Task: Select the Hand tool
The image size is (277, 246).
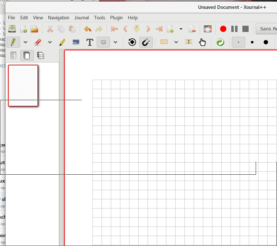Action: [202, 42]
